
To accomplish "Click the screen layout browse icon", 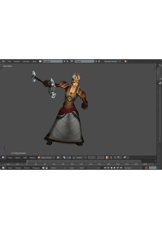I will click(40, 61).
